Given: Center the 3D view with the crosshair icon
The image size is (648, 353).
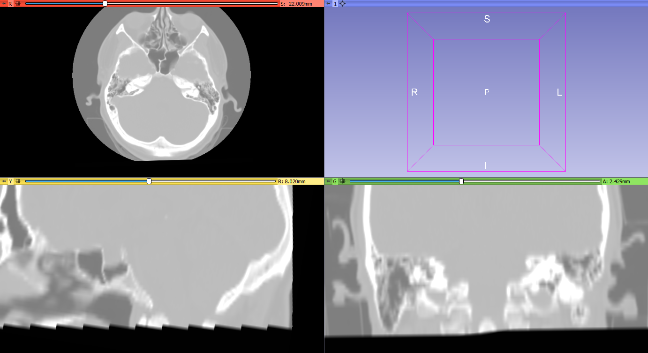Looking at the screenshot, I should (x=342, y=3).
